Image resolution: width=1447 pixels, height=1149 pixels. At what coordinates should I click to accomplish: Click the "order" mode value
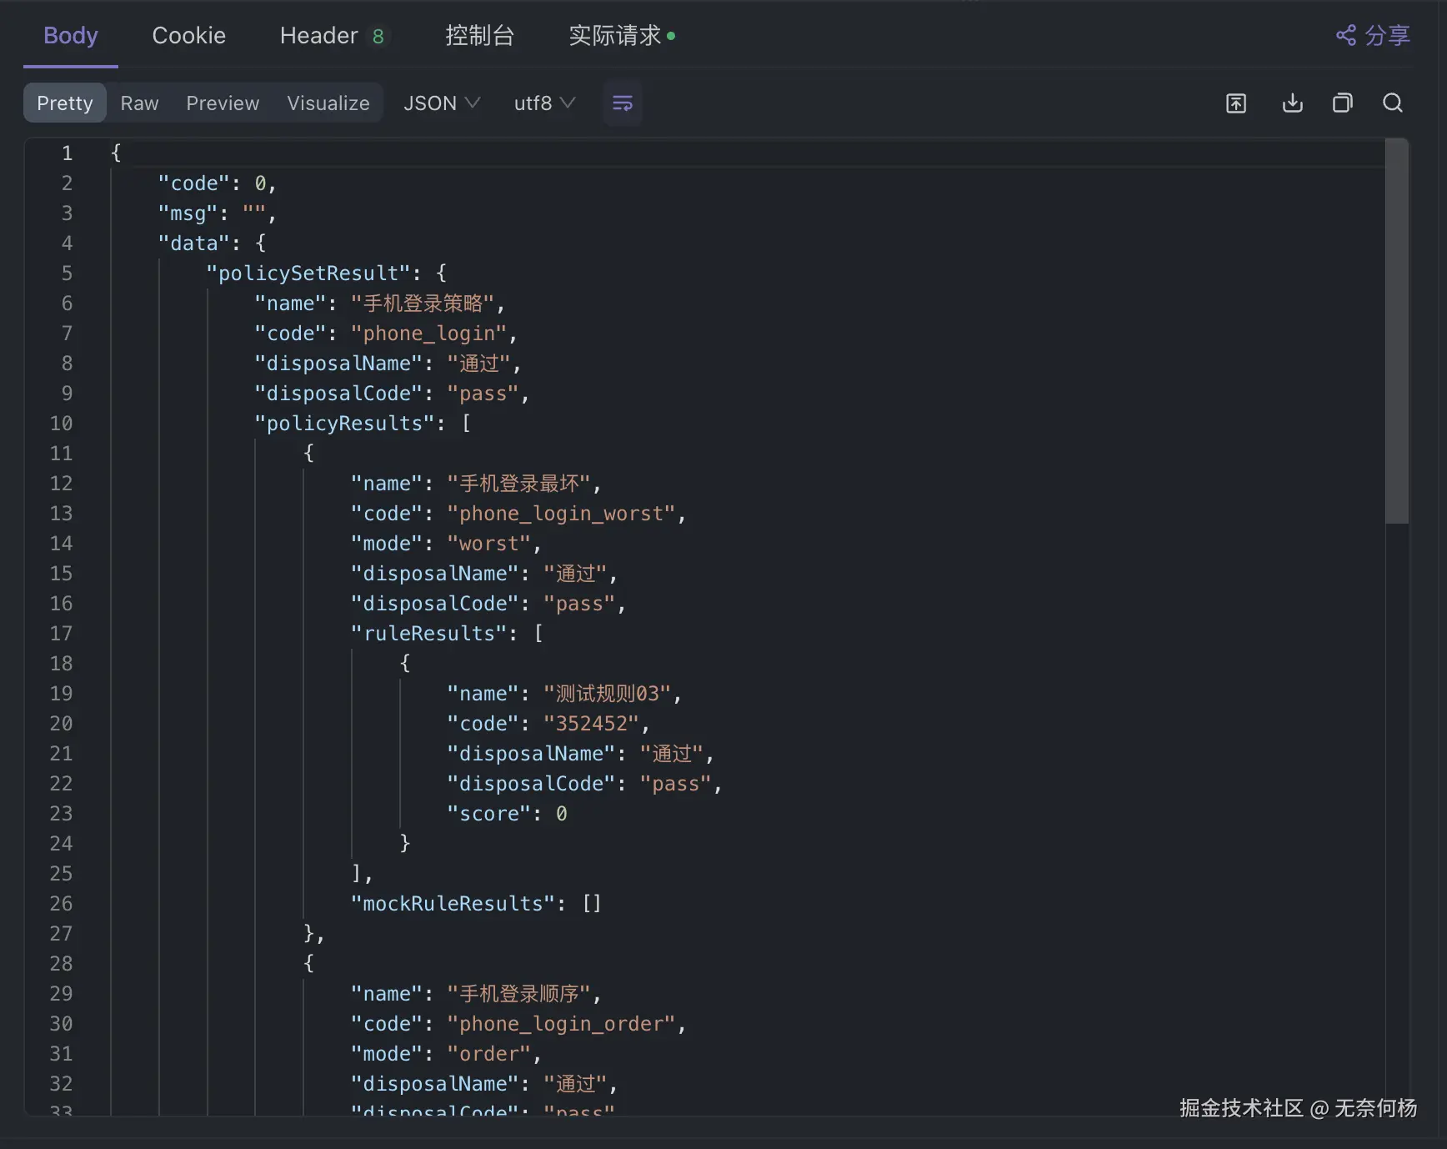coord(489,1053)
